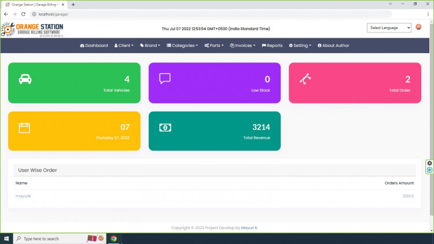
Task: Open the Chrome three-dot menu
Action: point(428,14)
